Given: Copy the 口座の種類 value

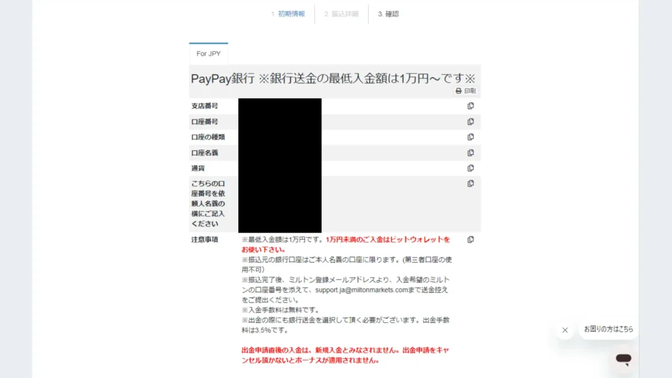Looking at the screenshot, I should [471, 137].
